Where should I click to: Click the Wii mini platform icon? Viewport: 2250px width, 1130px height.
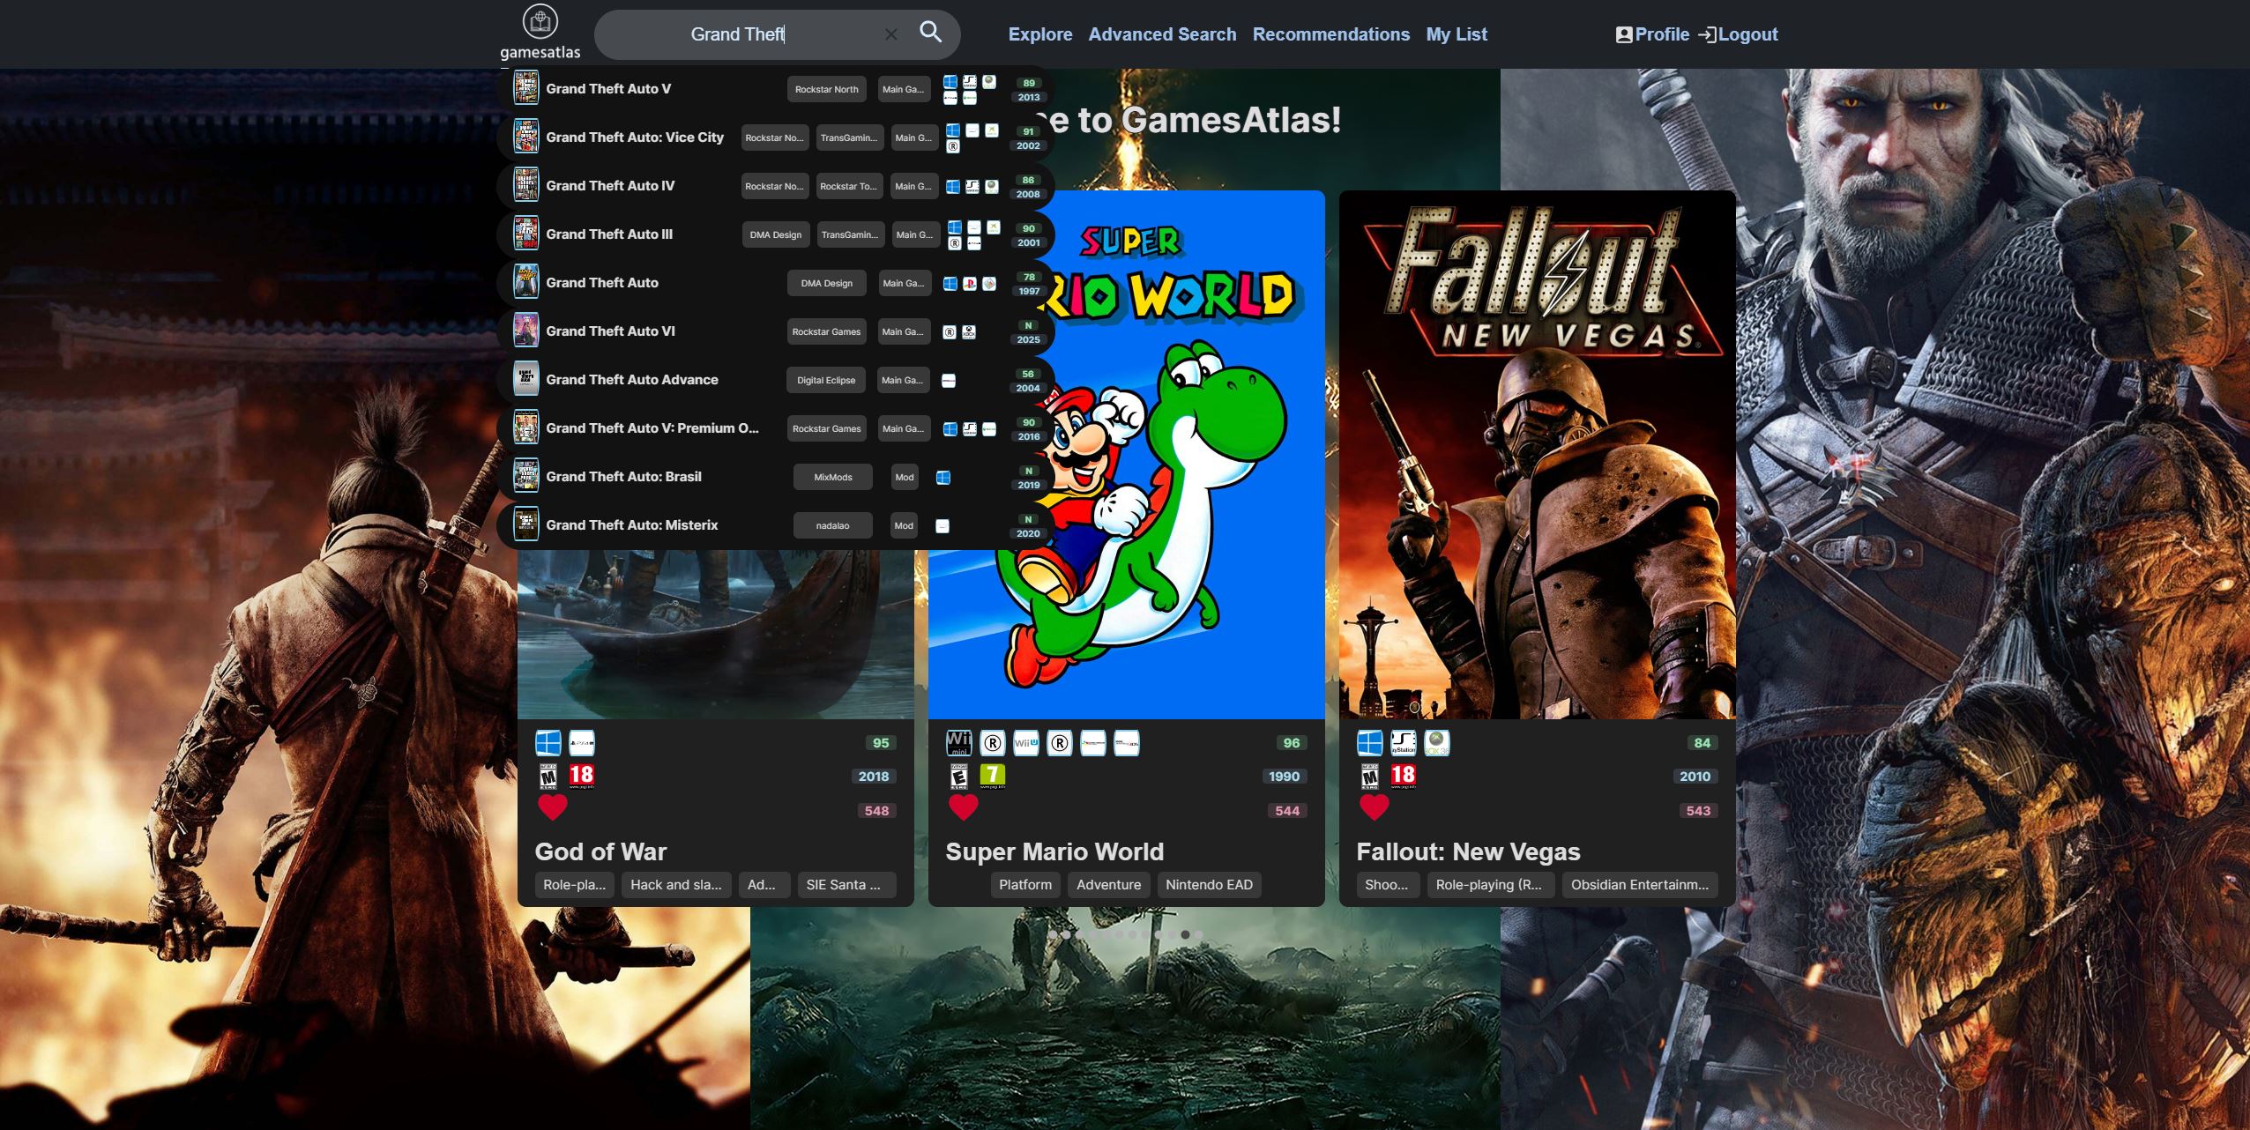[x=958, y=743]
